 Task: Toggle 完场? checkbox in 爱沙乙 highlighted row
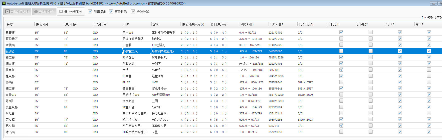(400, 51)
